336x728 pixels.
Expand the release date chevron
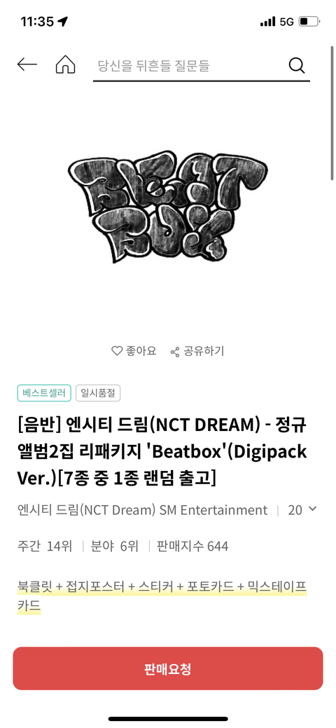coord(312,509)
